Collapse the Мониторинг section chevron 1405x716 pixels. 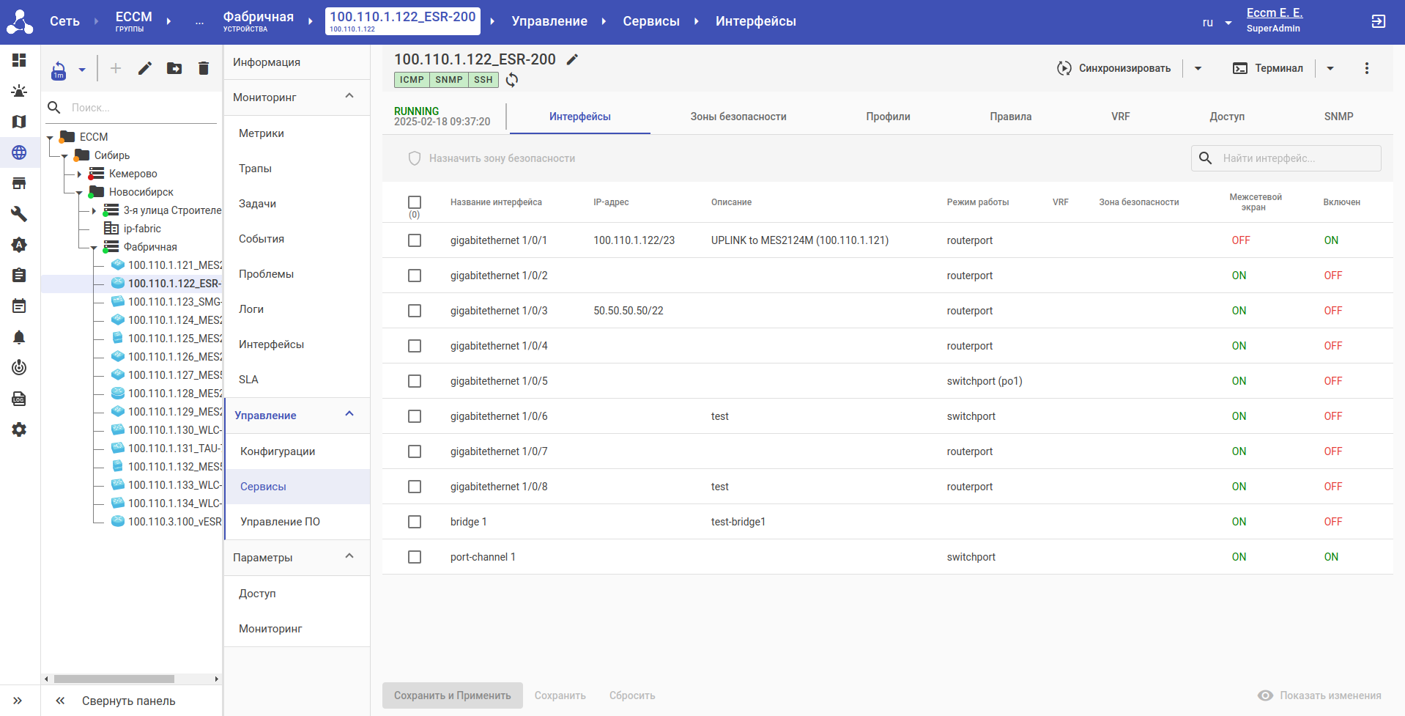349,97
